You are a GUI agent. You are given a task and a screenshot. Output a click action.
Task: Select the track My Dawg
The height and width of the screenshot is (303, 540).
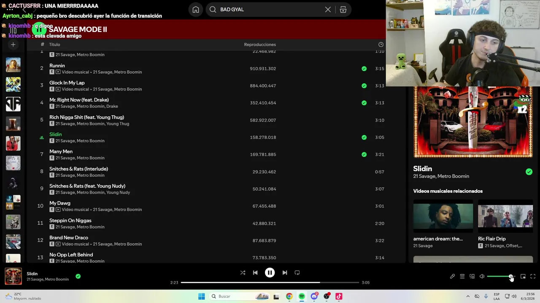tap(60, 203)
